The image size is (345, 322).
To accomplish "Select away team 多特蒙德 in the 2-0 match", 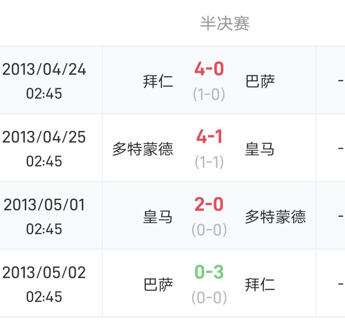I will click(x=275, y=217).
